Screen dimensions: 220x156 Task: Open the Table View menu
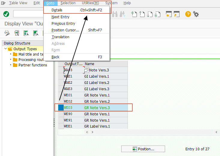[x=18, y=3]
